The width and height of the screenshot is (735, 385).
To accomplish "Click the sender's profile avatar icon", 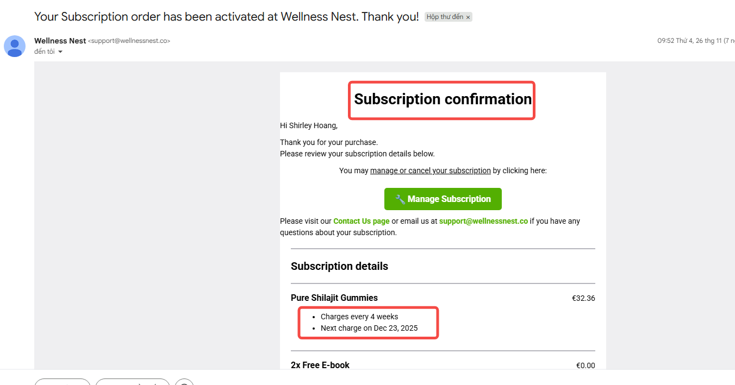I will coord(15,46).
